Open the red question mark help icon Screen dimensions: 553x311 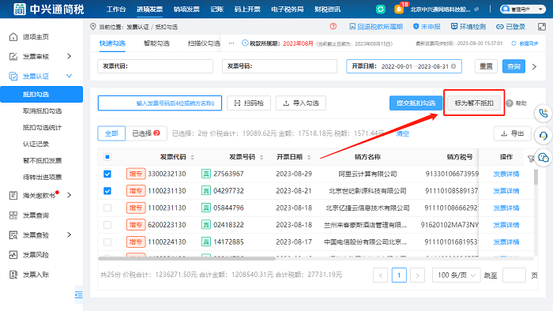pos(333,26)
